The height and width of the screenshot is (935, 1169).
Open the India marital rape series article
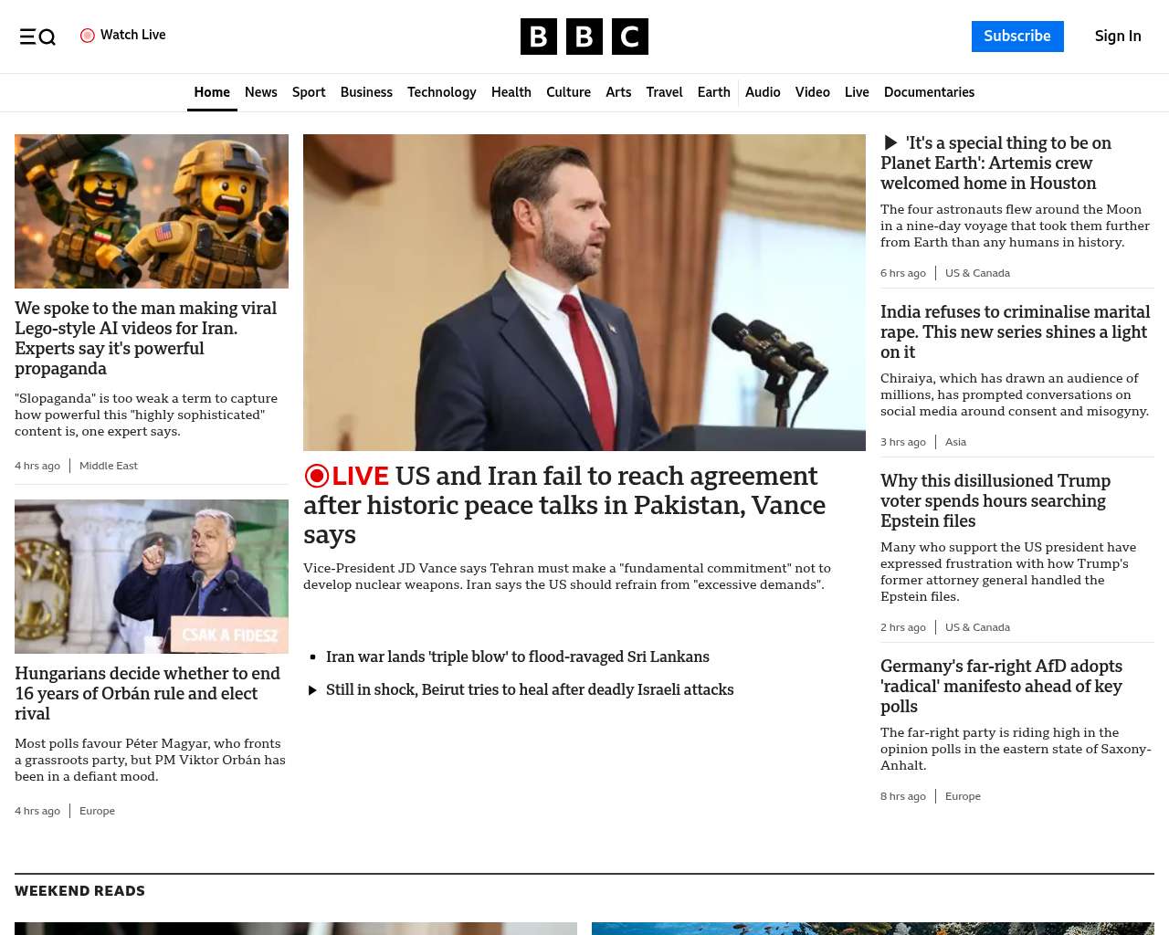tap(1015, 331)
